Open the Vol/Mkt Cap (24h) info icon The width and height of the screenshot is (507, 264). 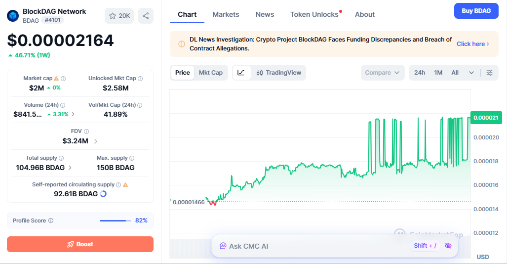140,105
